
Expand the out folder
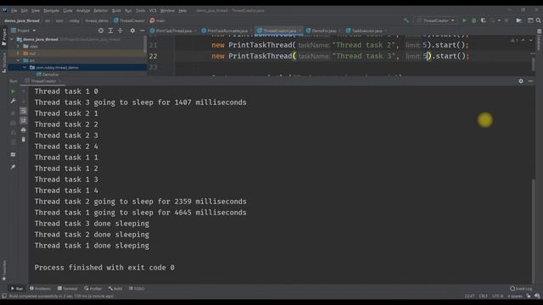coord(19,53)
